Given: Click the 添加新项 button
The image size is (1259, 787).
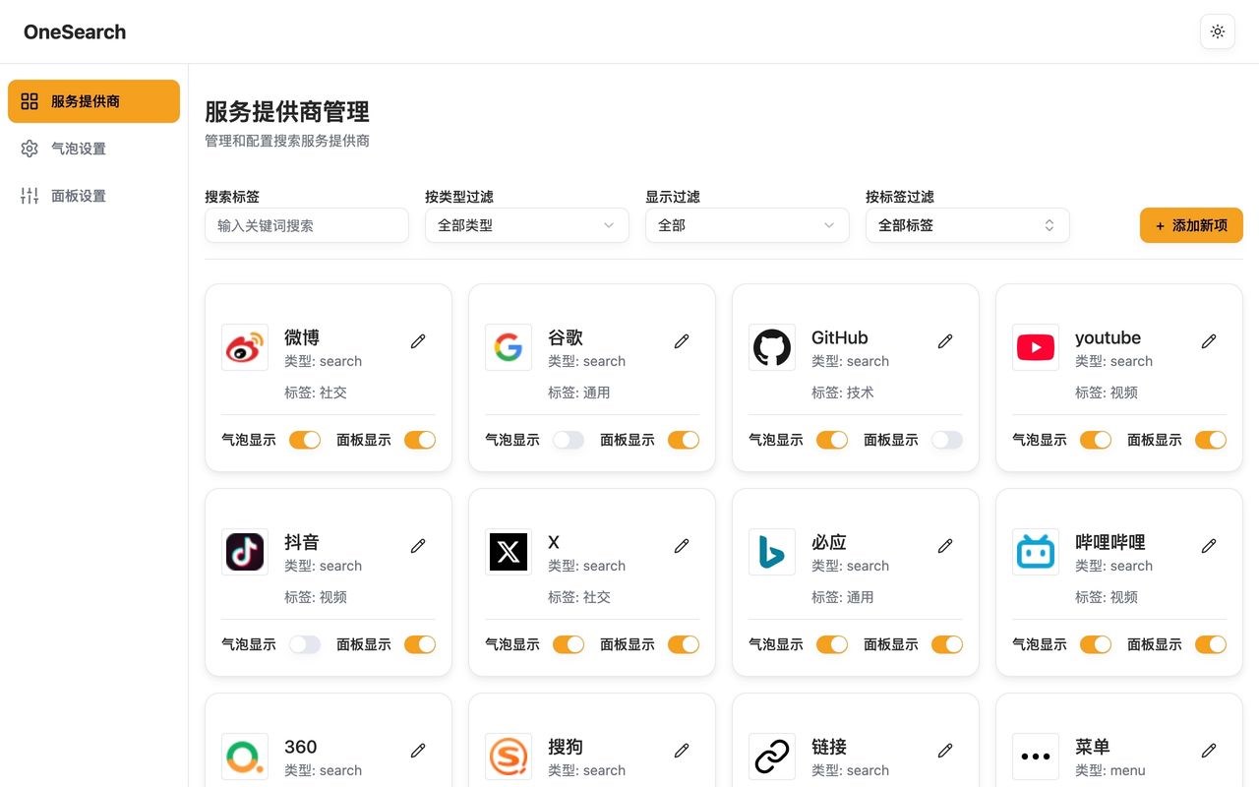Looking at the screenshot, I should coord(1191,225).
